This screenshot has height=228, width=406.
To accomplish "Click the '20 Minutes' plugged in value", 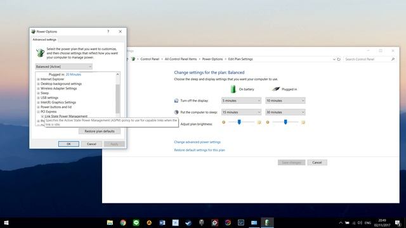I will click(x=74, y=75).
